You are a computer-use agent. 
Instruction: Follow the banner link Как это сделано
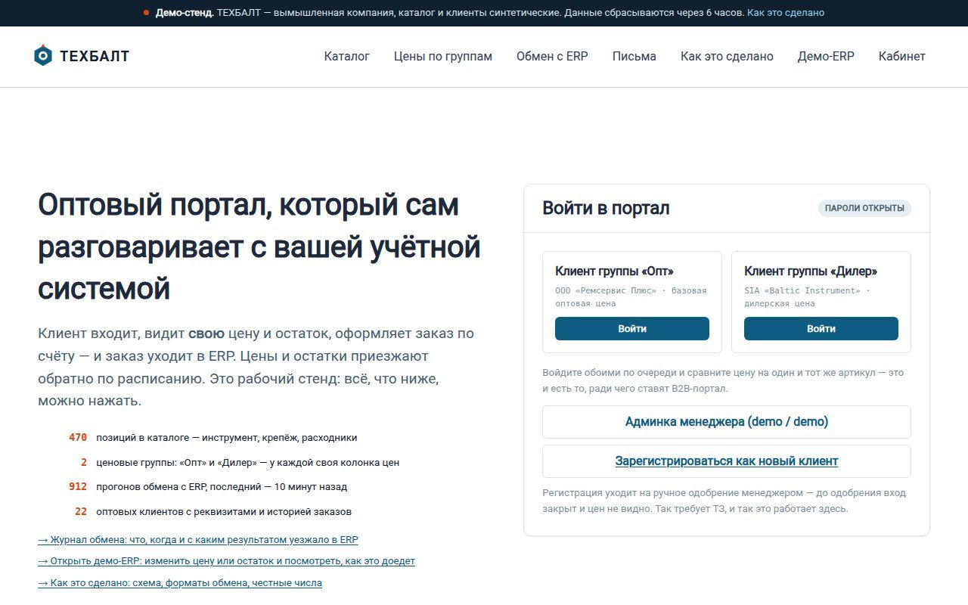(x=786, y=13)
